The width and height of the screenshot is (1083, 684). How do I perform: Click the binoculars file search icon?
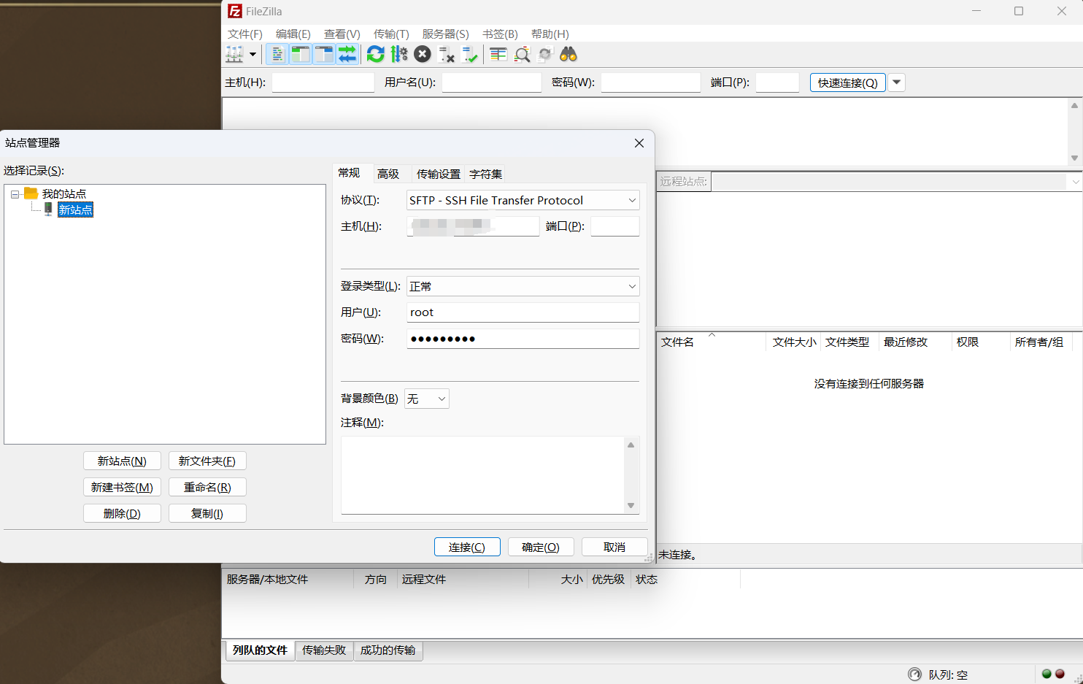(569, 54)
